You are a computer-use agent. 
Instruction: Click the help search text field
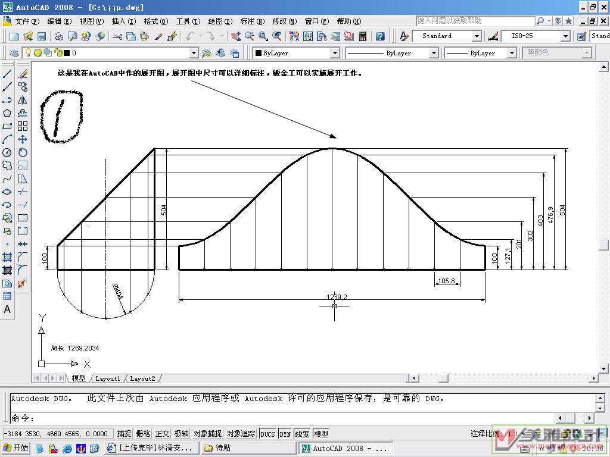coord(475,21)
